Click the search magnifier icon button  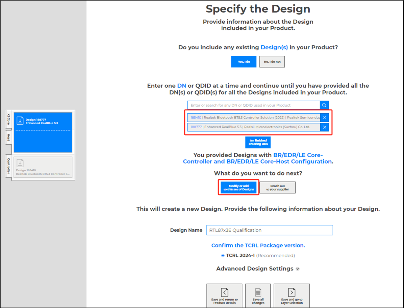324,105
